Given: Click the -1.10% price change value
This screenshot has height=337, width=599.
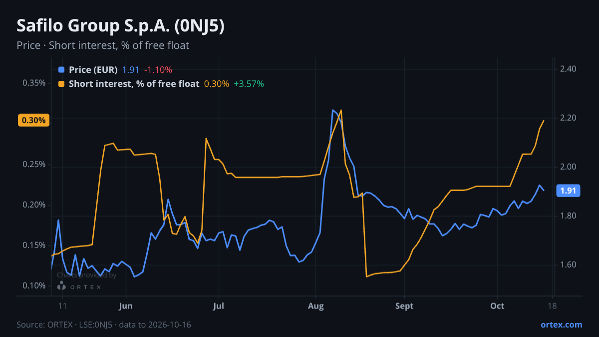Looking at the screenshot, I should click(158, 70).
